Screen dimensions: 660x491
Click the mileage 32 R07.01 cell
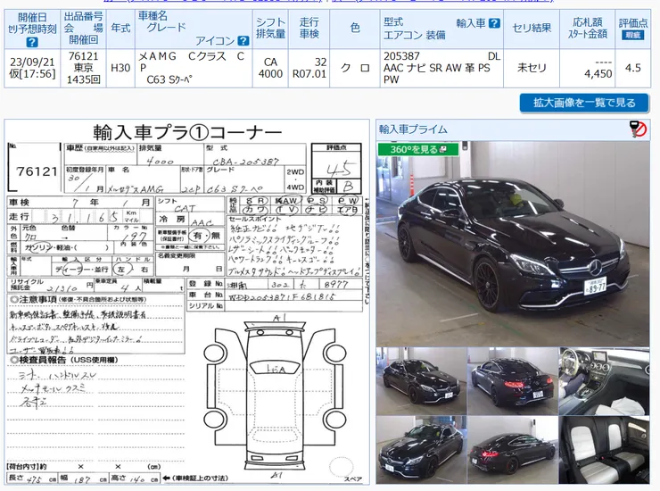pyautogui.click(x=309, y=68)
